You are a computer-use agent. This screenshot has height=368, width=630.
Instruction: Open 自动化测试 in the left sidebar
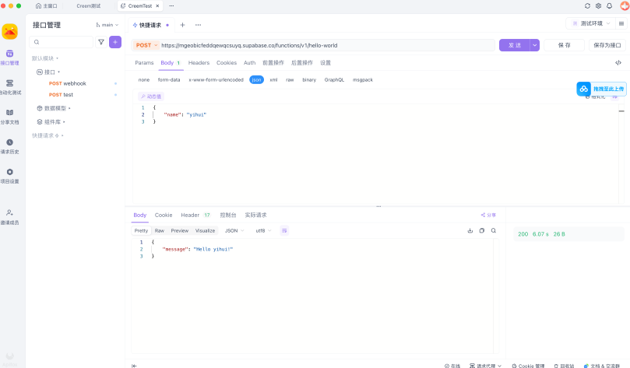[x=9, y=86]
